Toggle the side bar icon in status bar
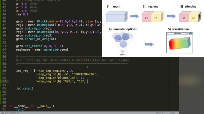 tap(3, 113)
